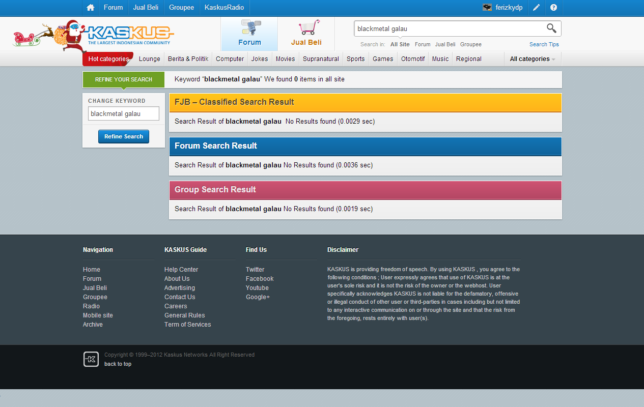Open footer Jual Beli link
The height and width of the screenshot is (407, 644).
point(95,288)
